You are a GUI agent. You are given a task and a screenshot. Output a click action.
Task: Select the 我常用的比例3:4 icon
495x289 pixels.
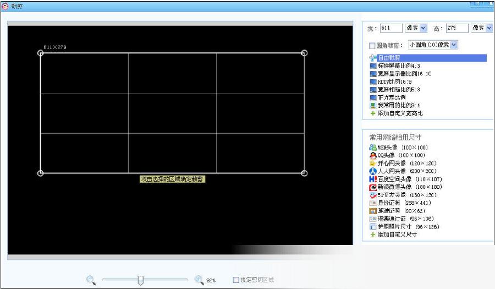pos(373,105)
